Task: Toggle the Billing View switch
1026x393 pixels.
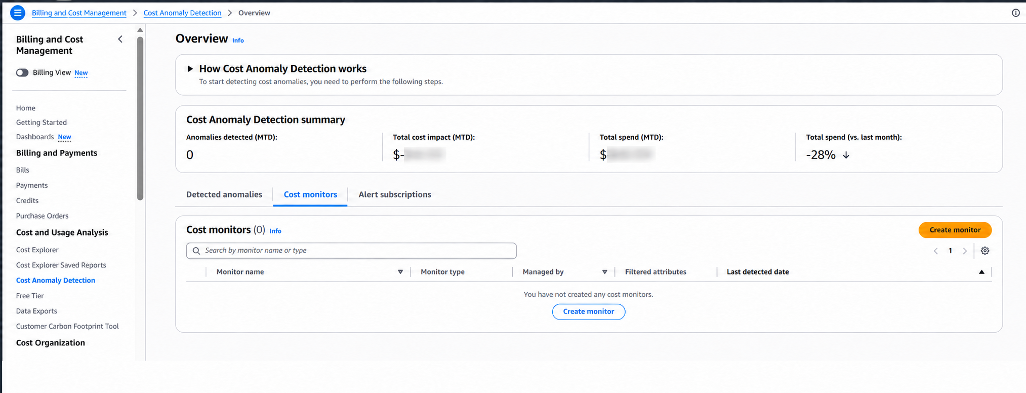Action: tap(22, 73)
